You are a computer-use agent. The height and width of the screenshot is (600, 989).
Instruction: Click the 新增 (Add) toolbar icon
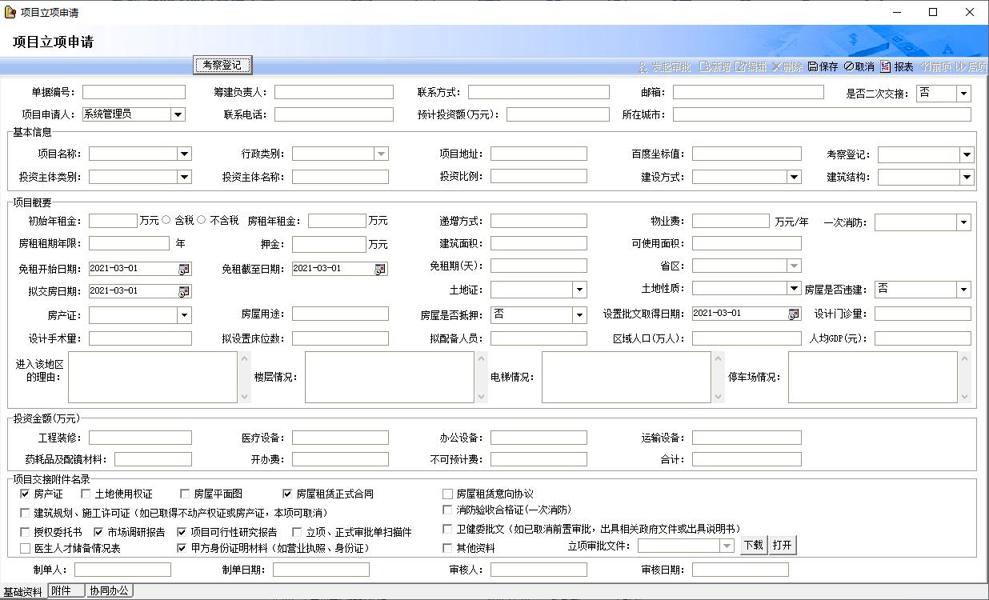(x=715, y=67)
